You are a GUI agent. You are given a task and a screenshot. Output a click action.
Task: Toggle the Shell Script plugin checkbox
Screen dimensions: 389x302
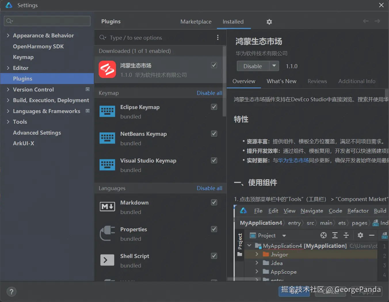[214, 256]
